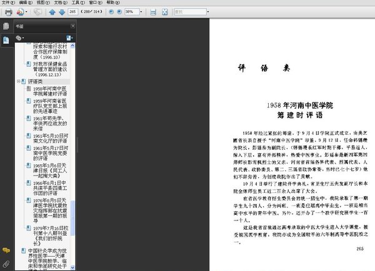Click bookmark icon beside 1976年8月5日 entry
Screen dimensions: 375x271
click(x=29, y=200)
